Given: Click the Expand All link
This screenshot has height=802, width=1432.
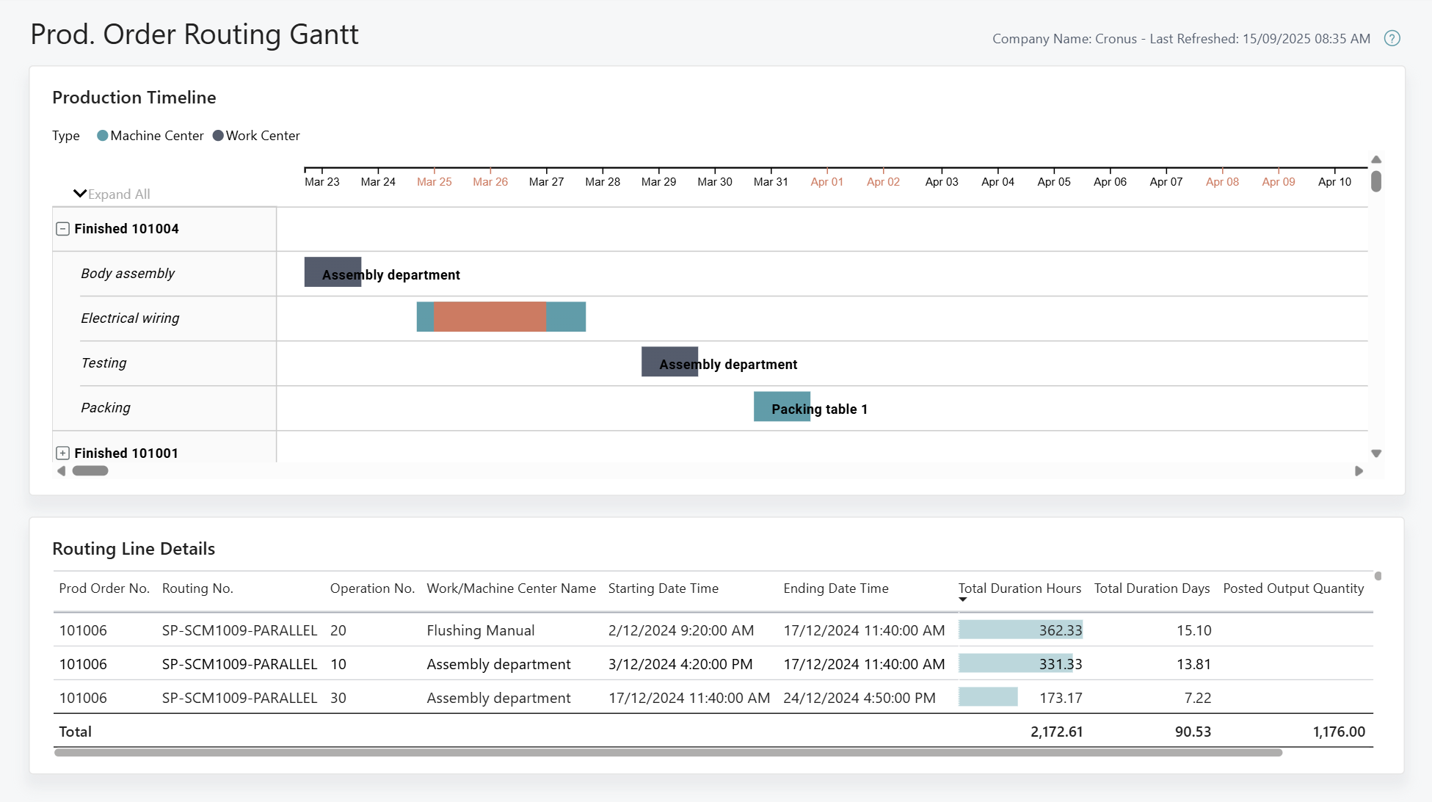Looking at the screenshot, I should 117,194.
